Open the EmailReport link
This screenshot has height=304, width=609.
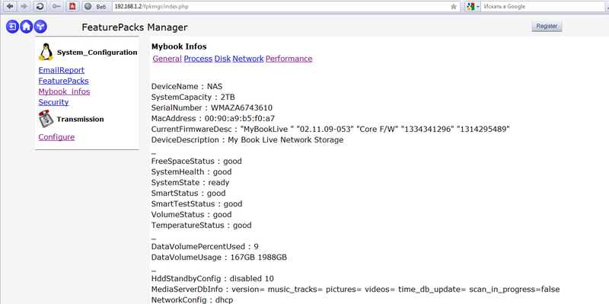(62, 70)
